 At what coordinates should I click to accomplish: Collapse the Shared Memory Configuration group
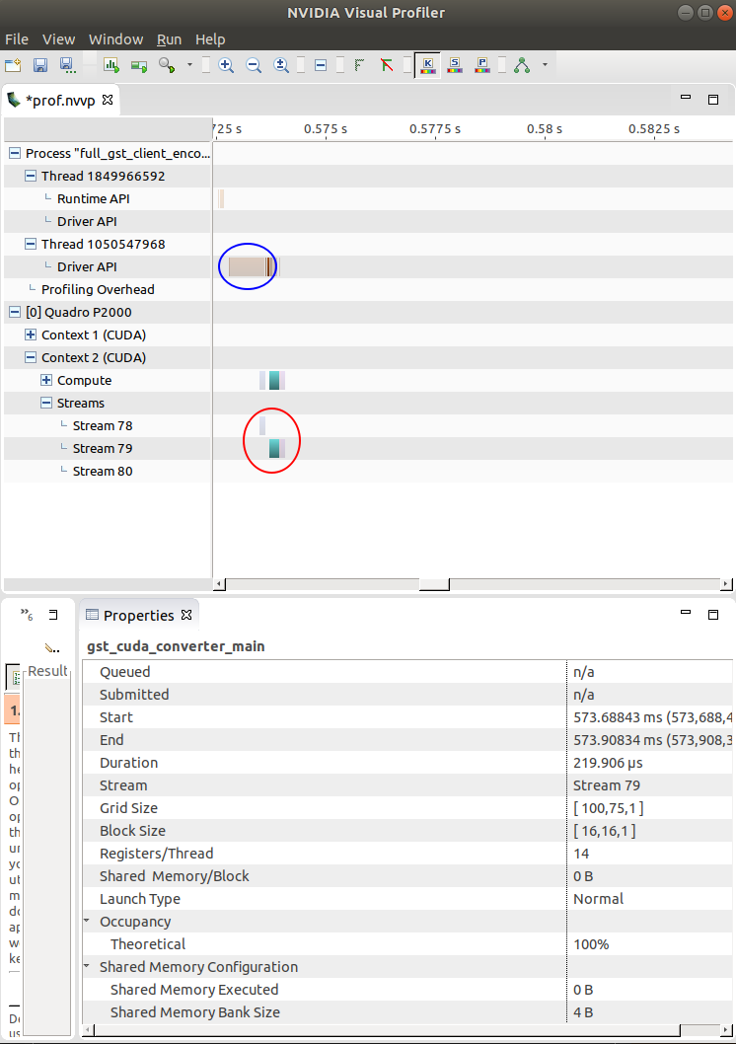coord(87,966)
